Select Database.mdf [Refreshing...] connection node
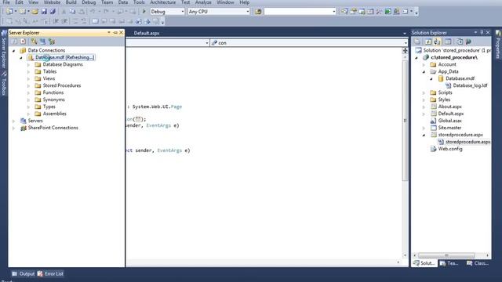This screenshot has width=502, height=282. coord(62,57)
